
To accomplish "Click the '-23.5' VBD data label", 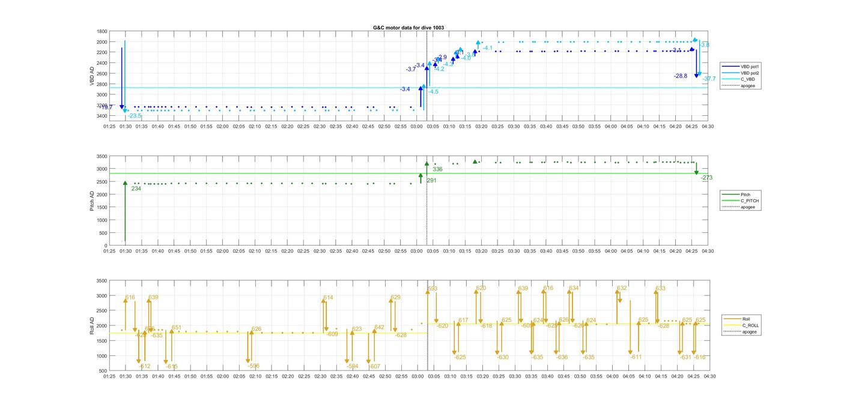I will pyautogui.click(x=134, y=116).
